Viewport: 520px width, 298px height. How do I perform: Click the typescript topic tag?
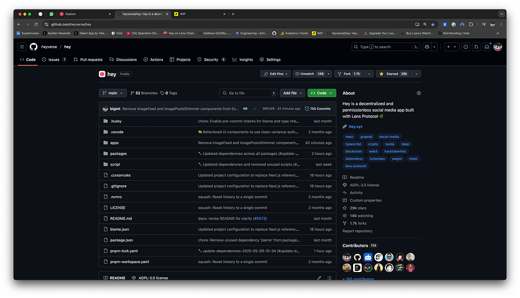pyautogui.click(x=353, y=144)
